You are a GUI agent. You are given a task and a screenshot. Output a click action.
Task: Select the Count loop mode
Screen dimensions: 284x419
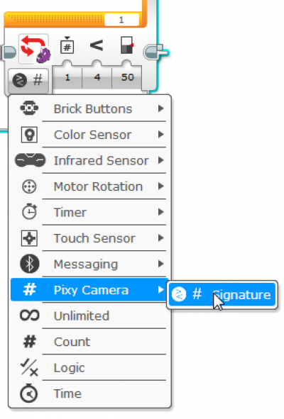[x=88, y=342]
